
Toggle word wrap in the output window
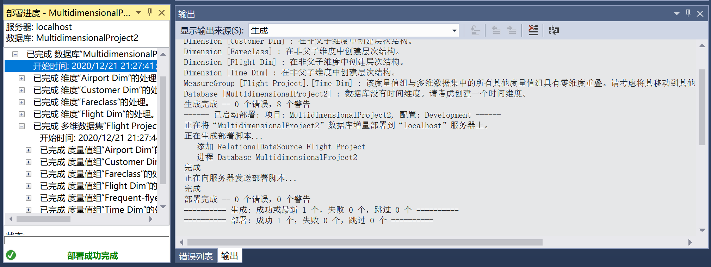[x=554, y=31]
